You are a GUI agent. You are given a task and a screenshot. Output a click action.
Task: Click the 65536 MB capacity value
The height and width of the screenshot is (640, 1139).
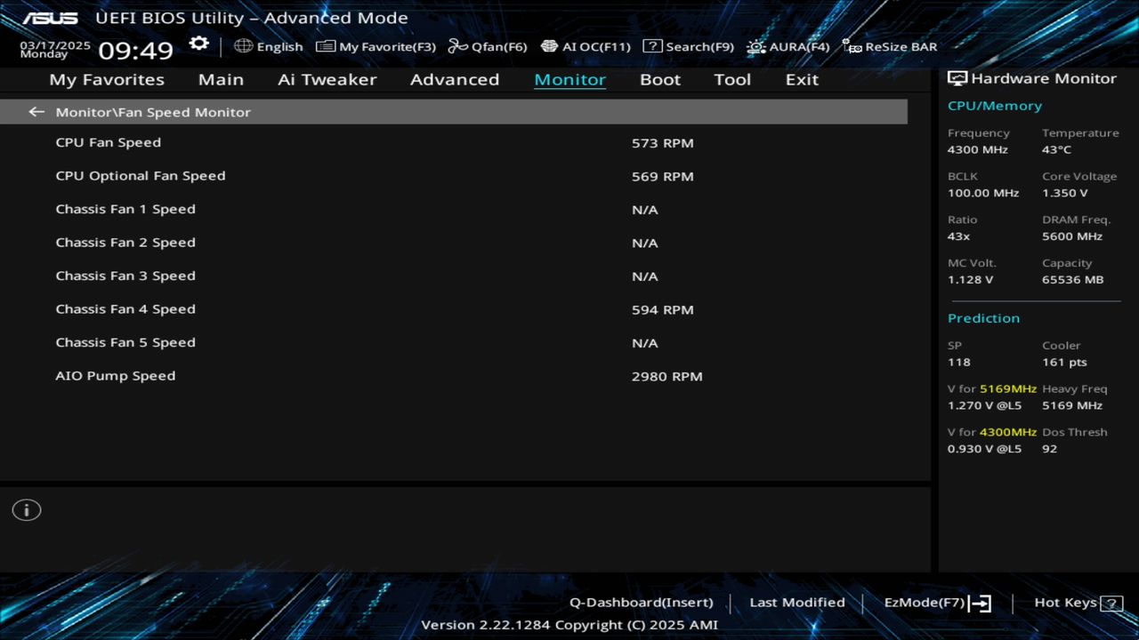click(x=1072, y=280)
